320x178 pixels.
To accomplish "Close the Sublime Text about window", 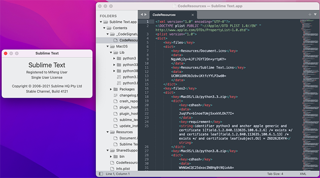I will (x=5, y=53).
